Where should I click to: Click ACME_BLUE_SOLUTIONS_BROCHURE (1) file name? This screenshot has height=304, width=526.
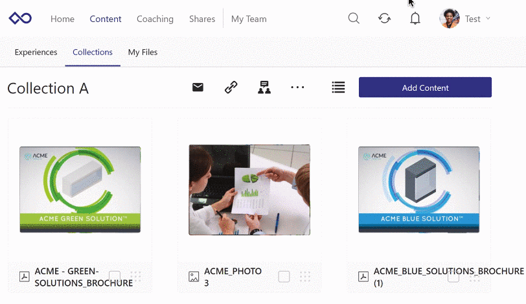[x=448, y=277]
